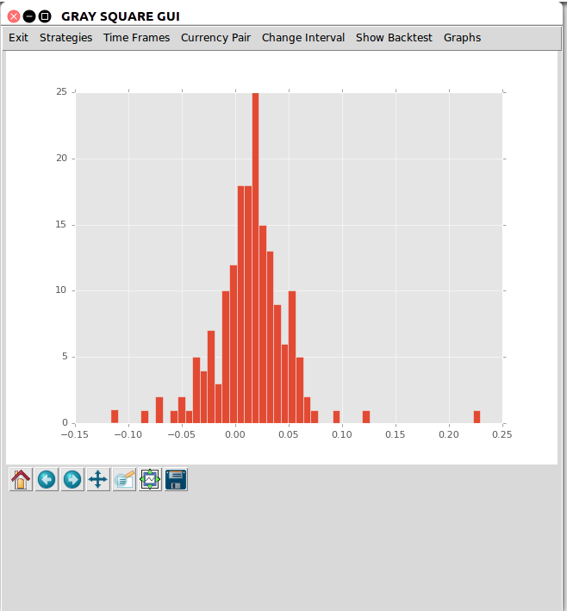Open the Strategies menu
The image size is (567, 611).
65,38
